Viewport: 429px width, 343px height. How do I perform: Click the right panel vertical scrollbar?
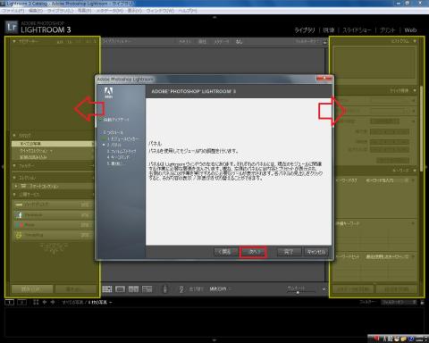421,129
